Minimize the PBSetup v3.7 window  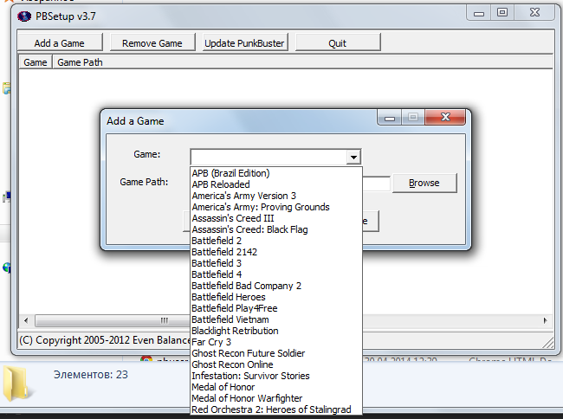pyautogui.click(x=479, y=13)
